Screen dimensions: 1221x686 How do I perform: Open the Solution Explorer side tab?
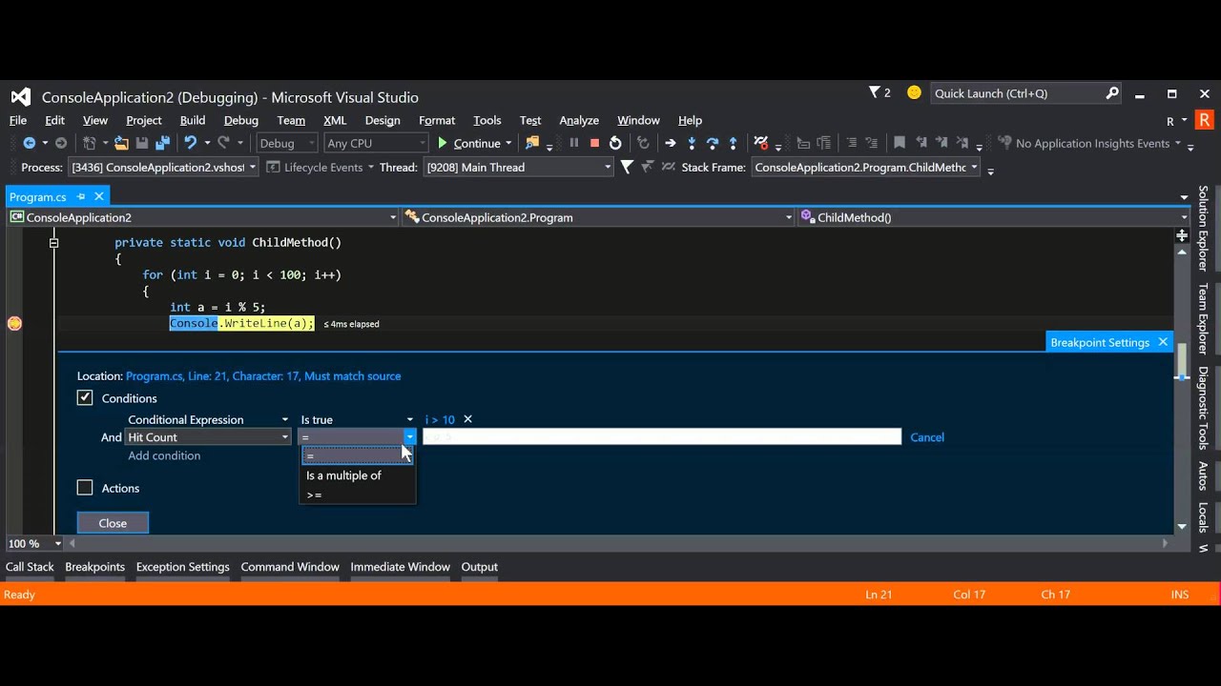tap(1203, 228)
